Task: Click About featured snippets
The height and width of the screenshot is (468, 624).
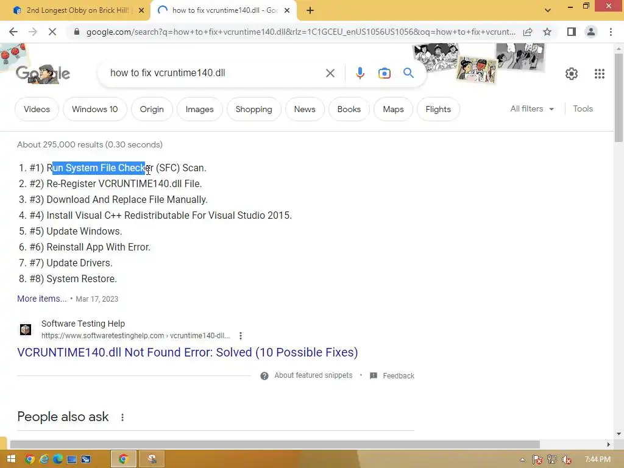Action: [x=313, y=375]
